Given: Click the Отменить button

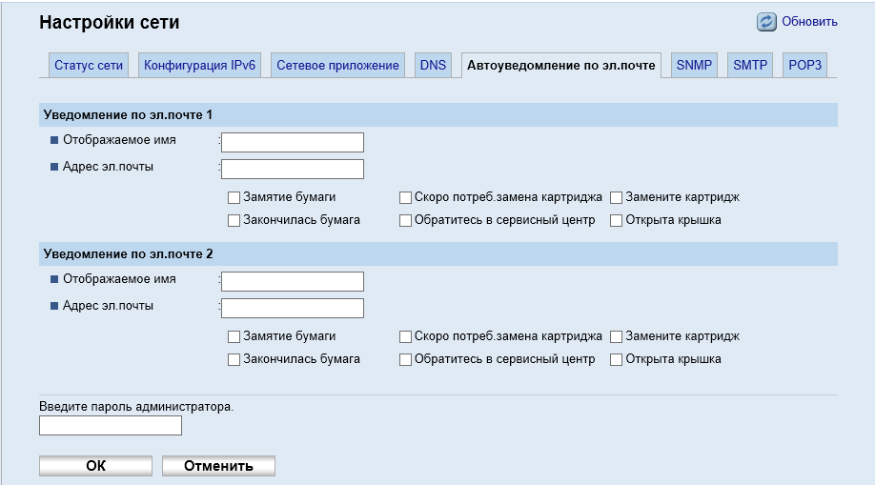Looking at the screenshot, I should (218, 466).
